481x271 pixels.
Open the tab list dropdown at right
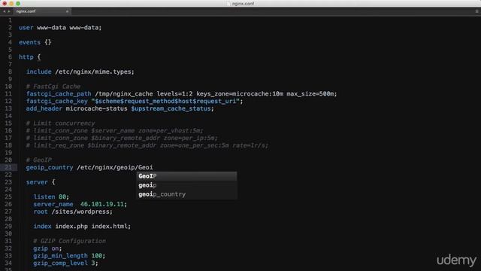(477, 11)
